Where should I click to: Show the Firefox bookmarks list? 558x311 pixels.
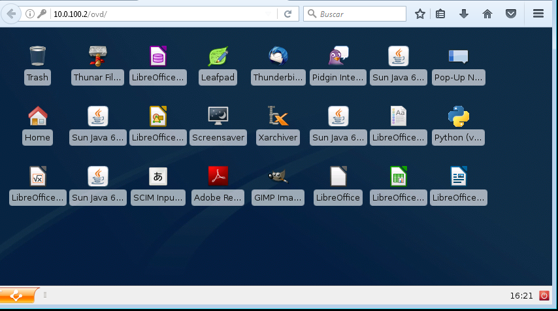click(x=441, y=14)
